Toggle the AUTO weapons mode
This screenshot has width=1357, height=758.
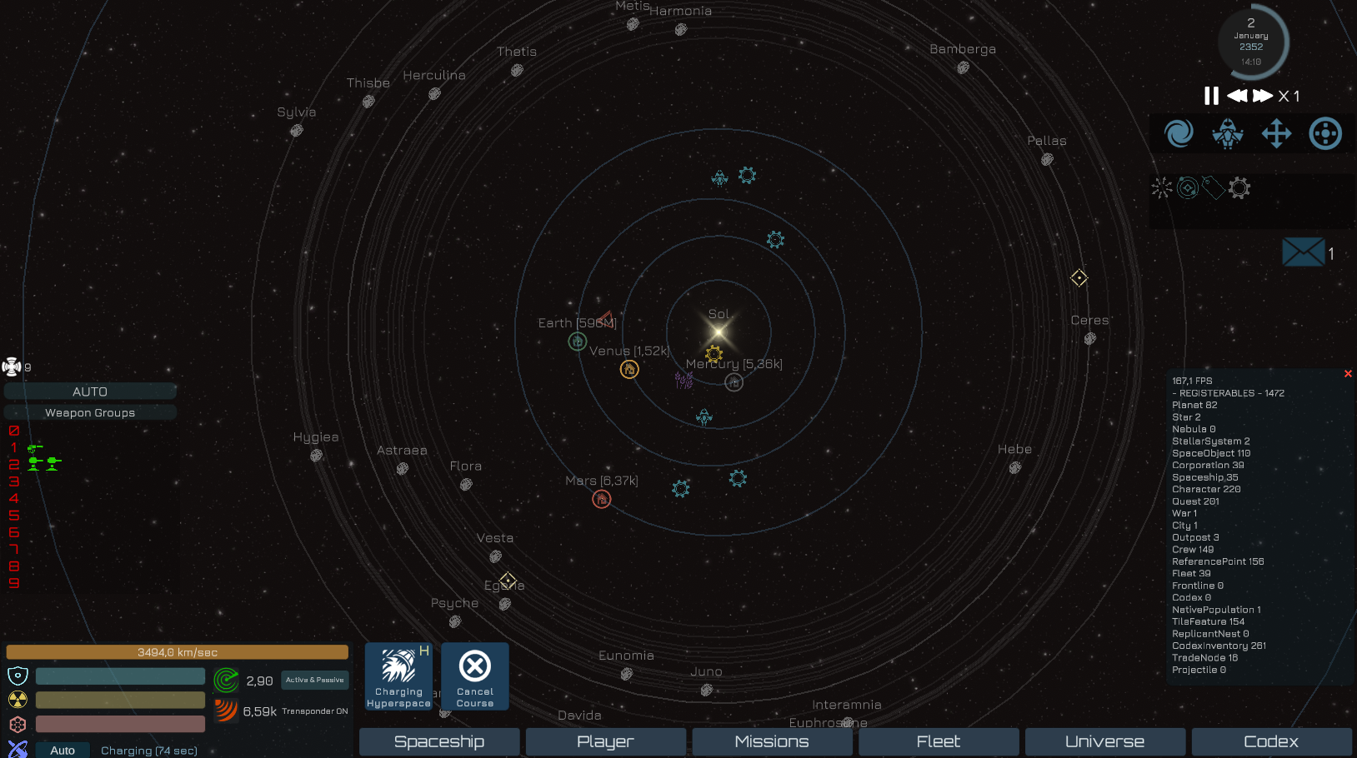pyautogui.click(x=90, y=391)
